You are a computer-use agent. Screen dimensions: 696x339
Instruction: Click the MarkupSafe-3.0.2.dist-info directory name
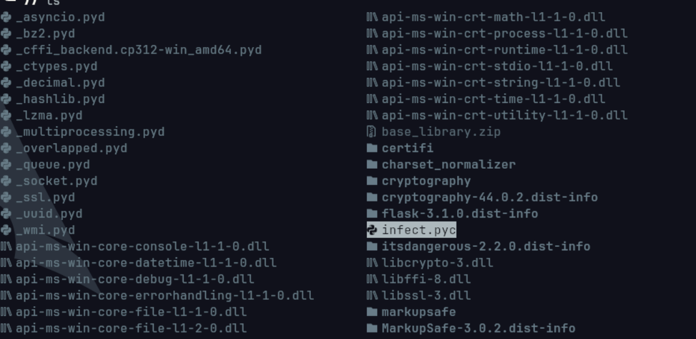coord(478,329)
